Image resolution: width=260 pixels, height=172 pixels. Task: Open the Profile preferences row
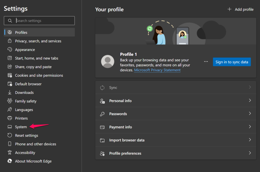tap(176, 153)
